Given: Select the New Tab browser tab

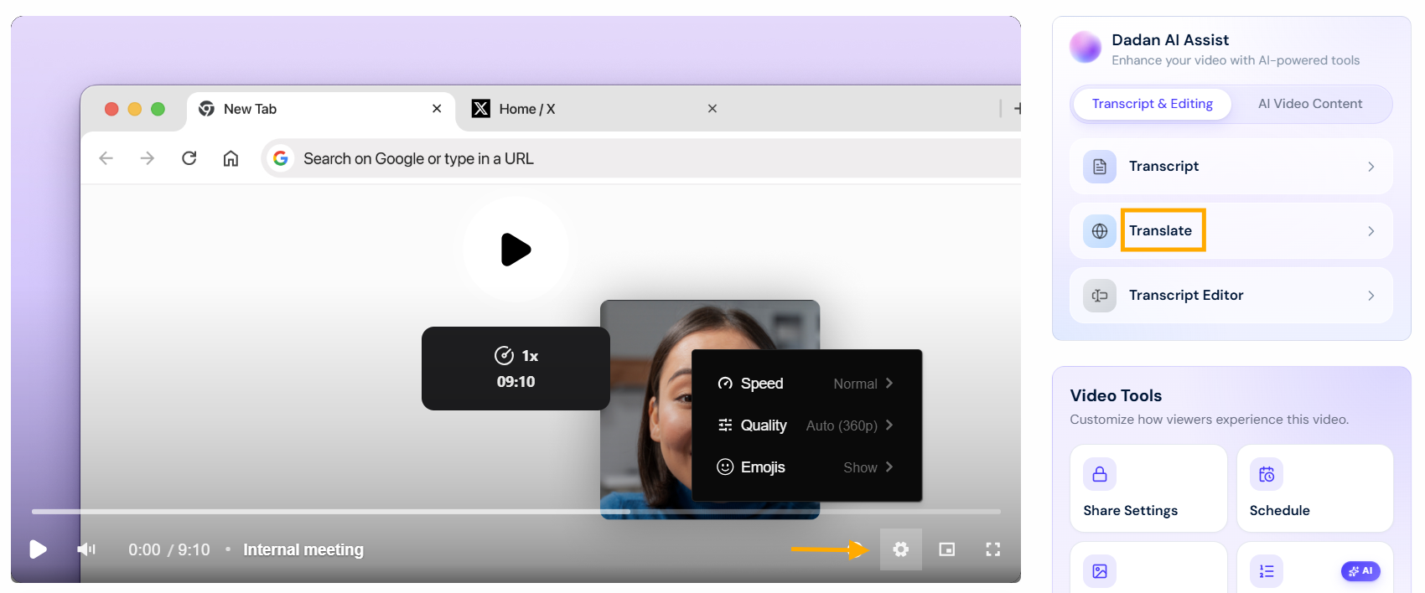Looking at the screenshot, I should click(321, 109).
